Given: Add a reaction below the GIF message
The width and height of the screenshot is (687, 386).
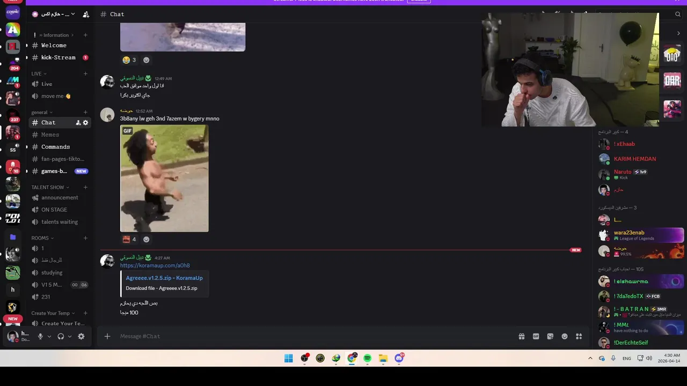Looking at the screenshot, I should 146,240.
